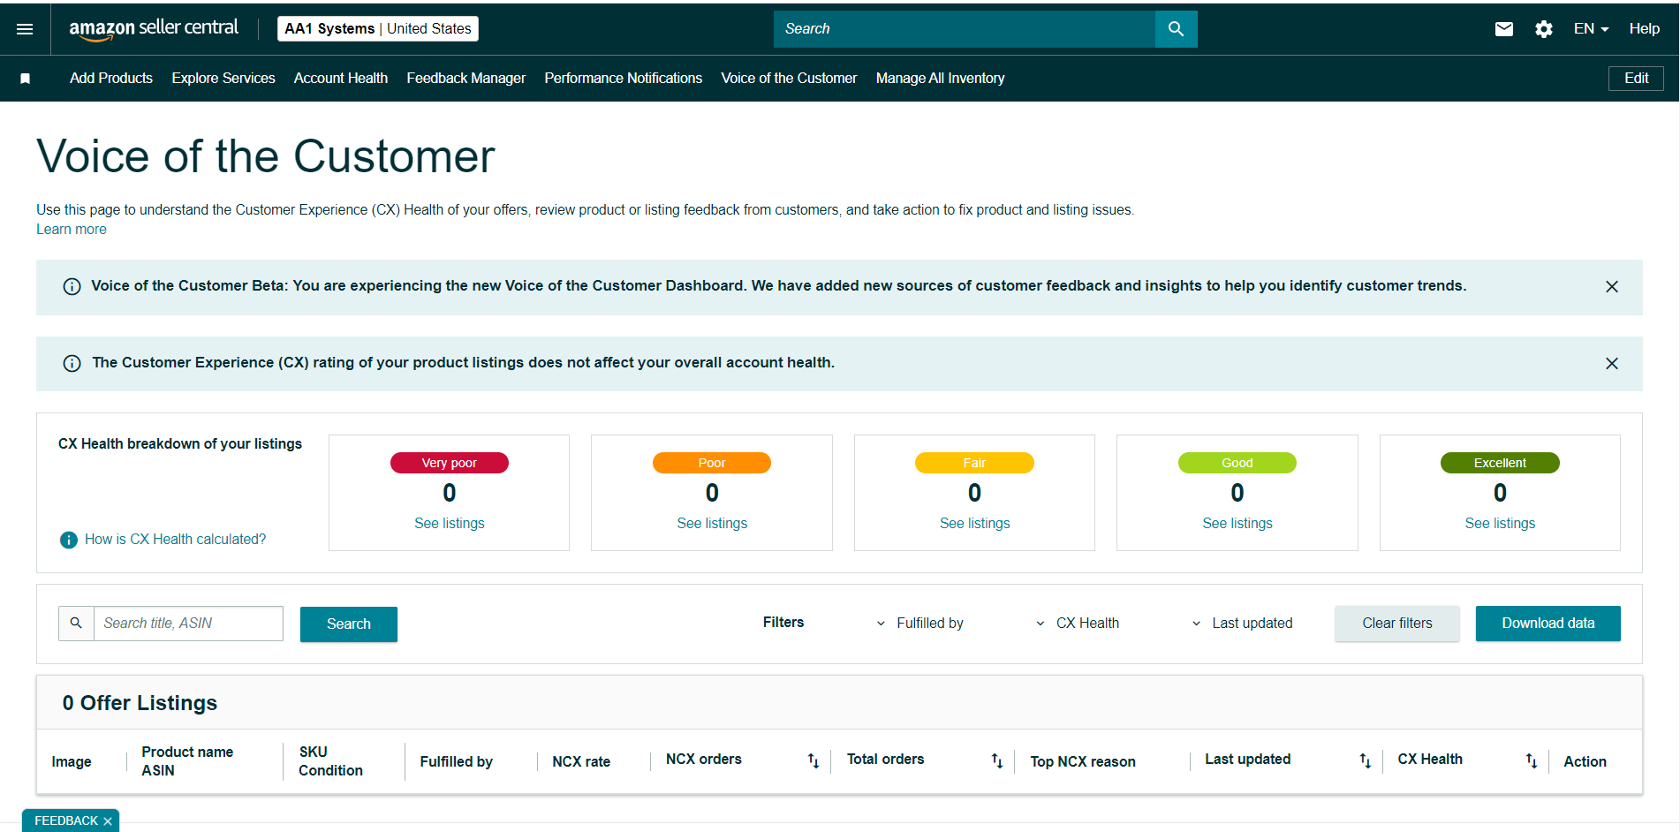Close the FEEDBACK tab with its X
This screenshot has width=1680, height=832.
point(108,821)
